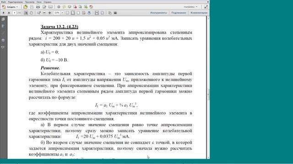Click the vertical scrollbar down arrow

(x=208, y=158)
